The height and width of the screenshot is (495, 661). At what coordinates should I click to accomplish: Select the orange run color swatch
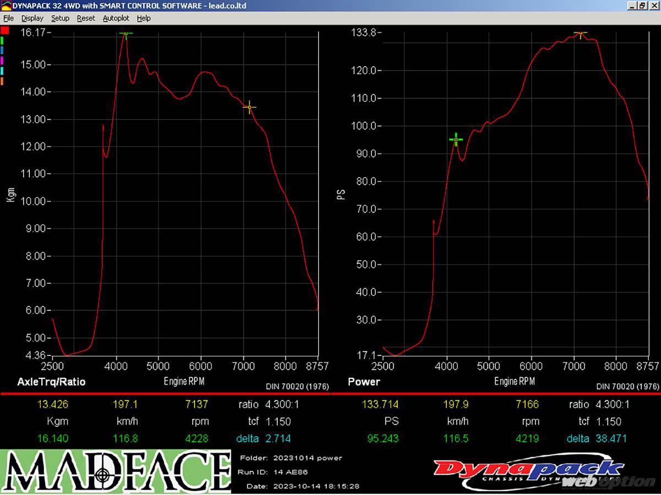[x=3, y=81]
